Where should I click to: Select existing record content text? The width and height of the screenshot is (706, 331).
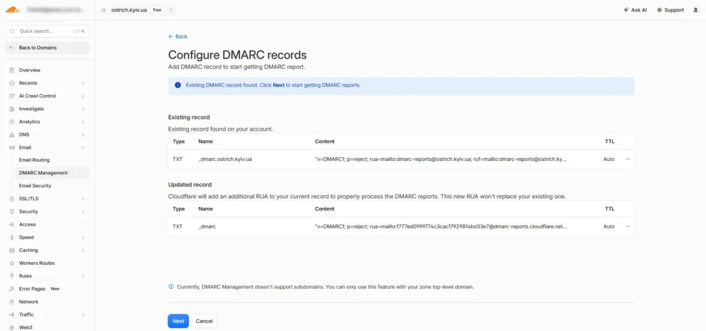[441, 159]
